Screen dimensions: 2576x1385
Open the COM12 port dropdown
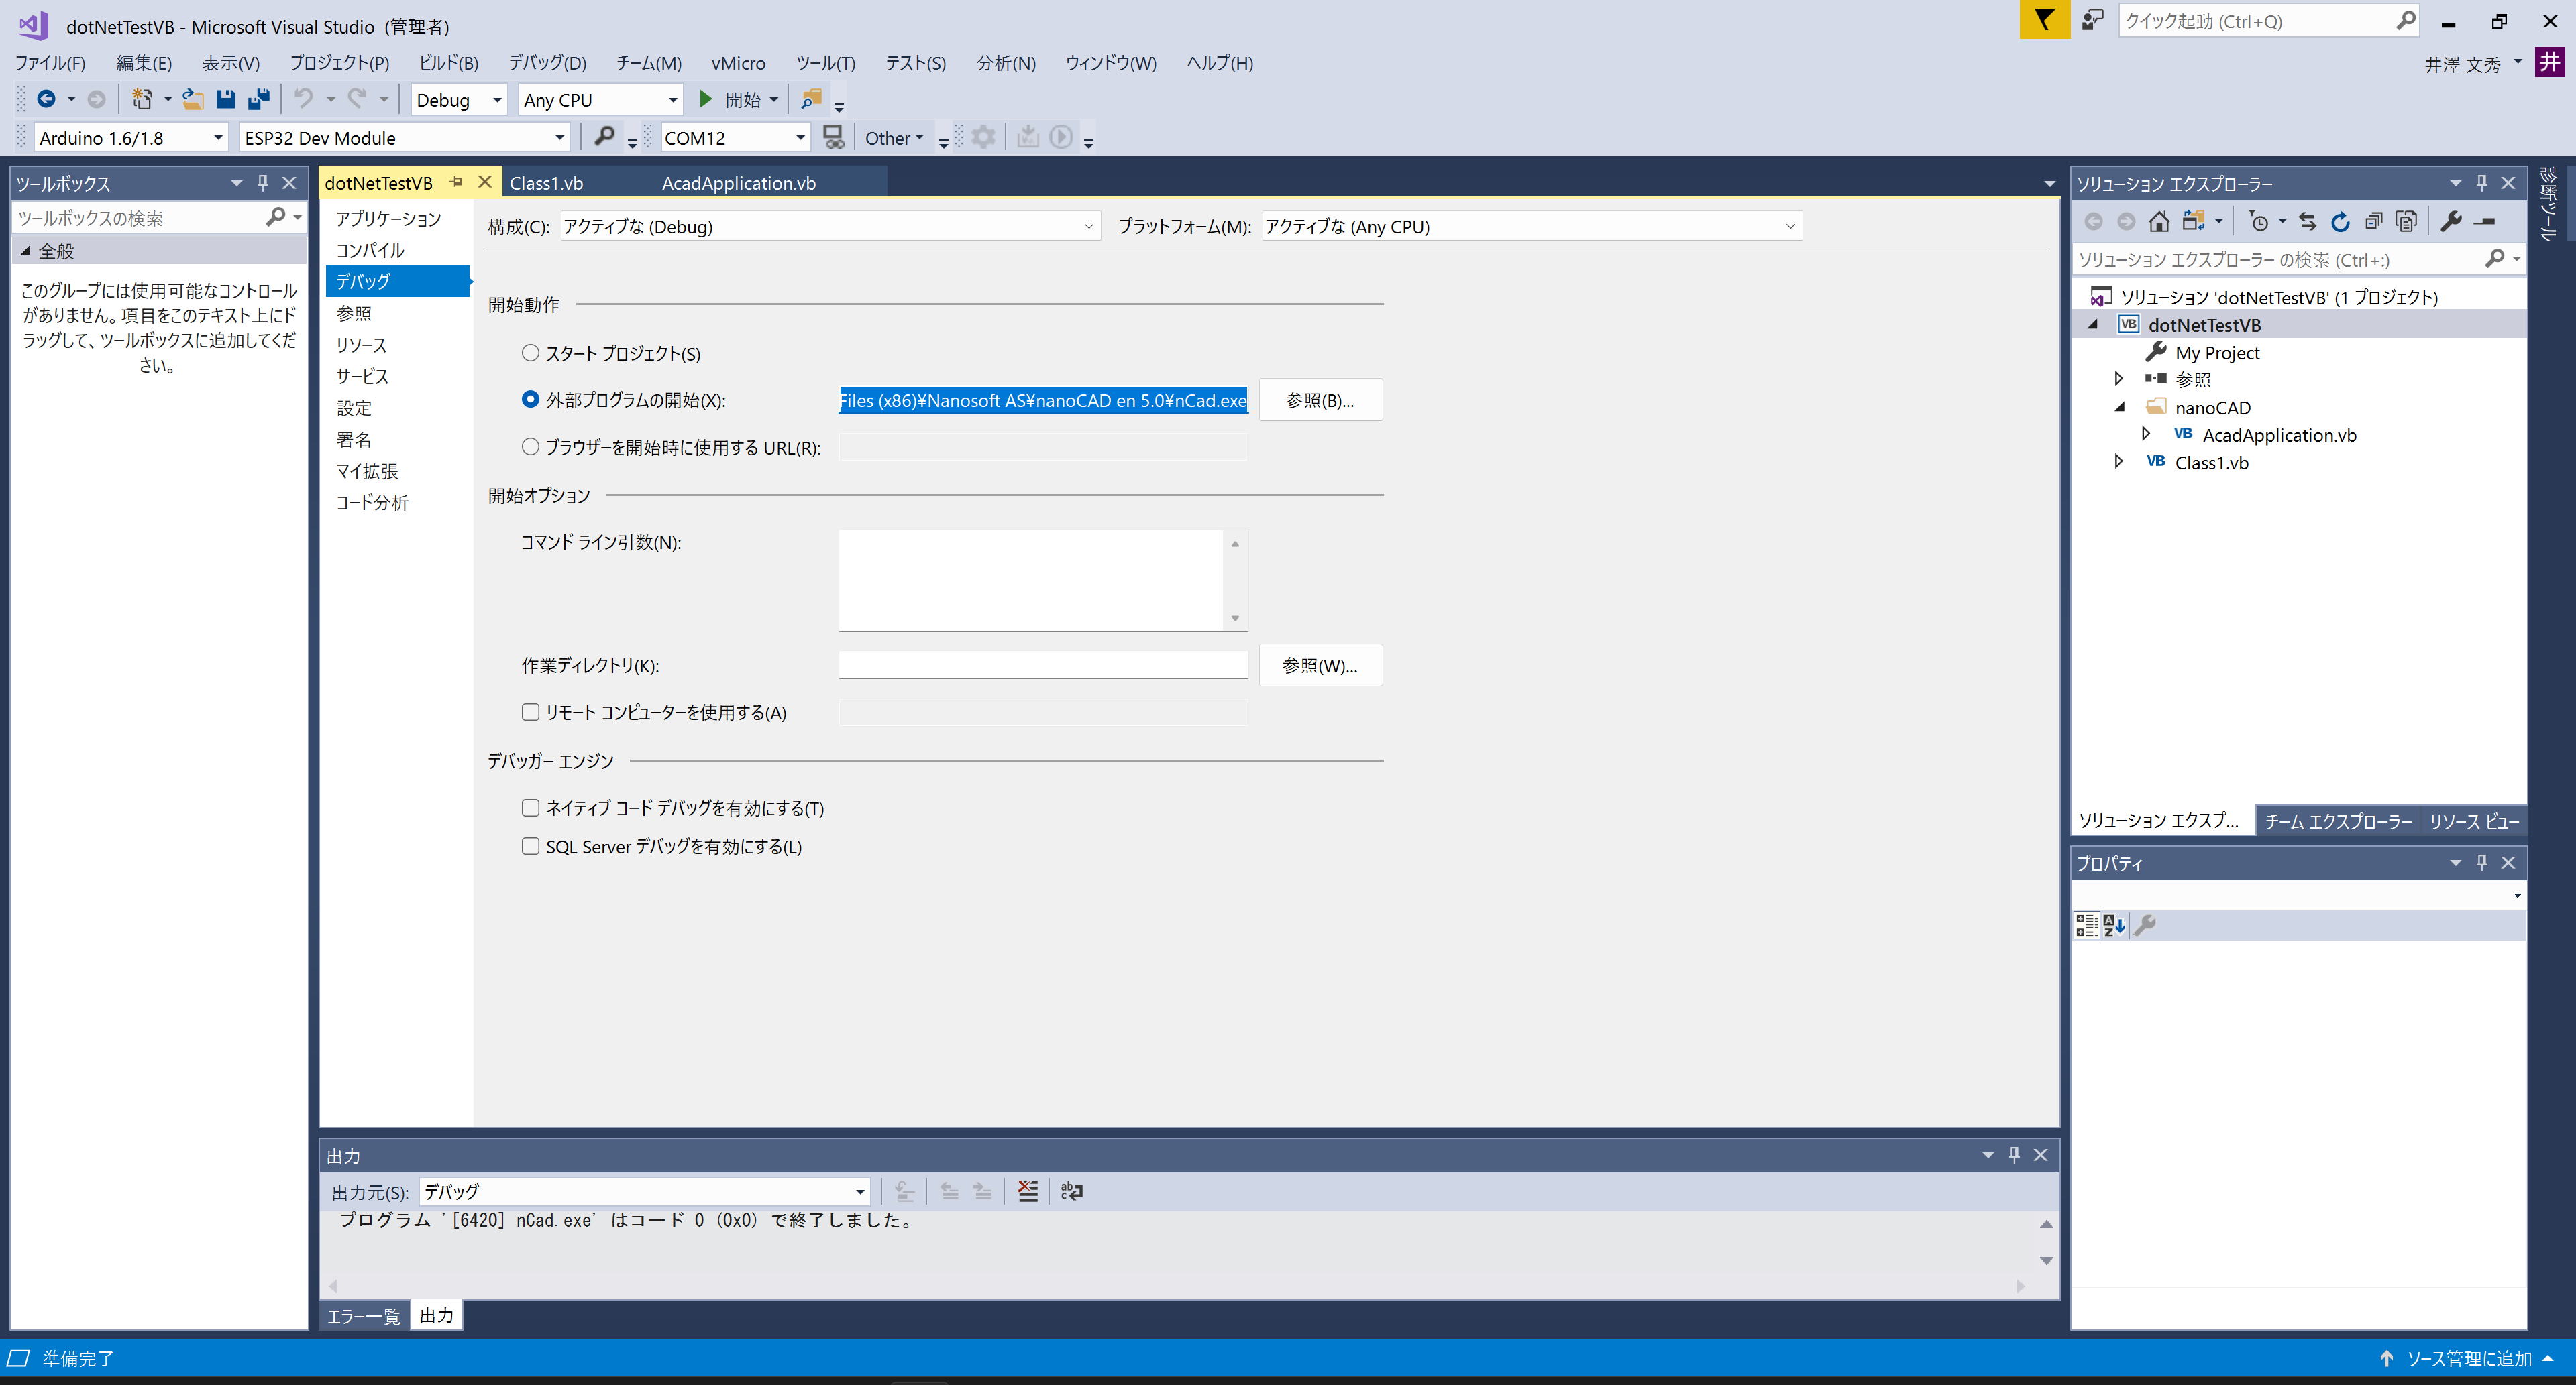tap(735, 138)
